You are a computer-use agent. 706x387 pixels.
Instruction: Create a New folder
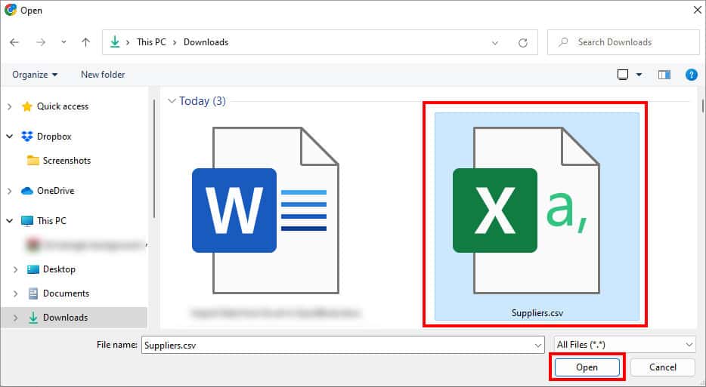pyautogui.click(x=103, y=75)
